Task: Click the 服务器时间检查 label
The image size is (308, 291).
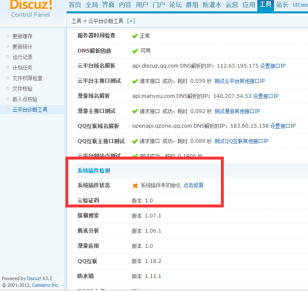Action: 96,36
